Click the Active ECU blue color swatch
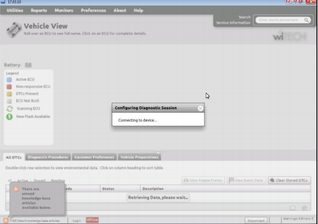Viewport: 318px width, 224px height. click(9, 79)
